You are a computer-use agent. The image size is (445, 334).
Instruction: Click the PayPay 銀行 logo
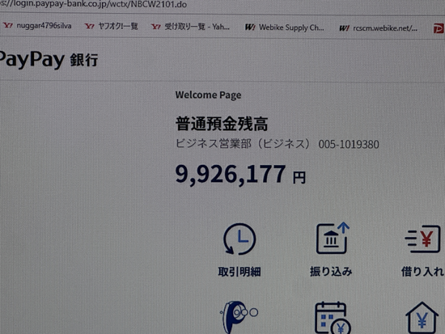(49, 59)
